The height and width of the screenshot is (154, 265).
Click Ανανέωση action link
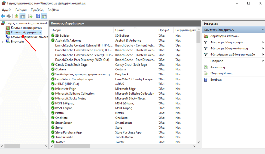coord(218,67)
